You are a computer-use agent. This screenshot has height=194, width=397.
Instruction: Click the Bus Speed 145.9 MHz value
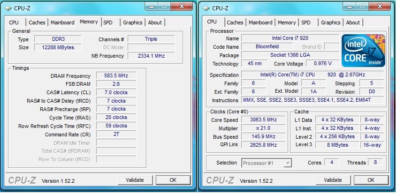coord(263,136)
